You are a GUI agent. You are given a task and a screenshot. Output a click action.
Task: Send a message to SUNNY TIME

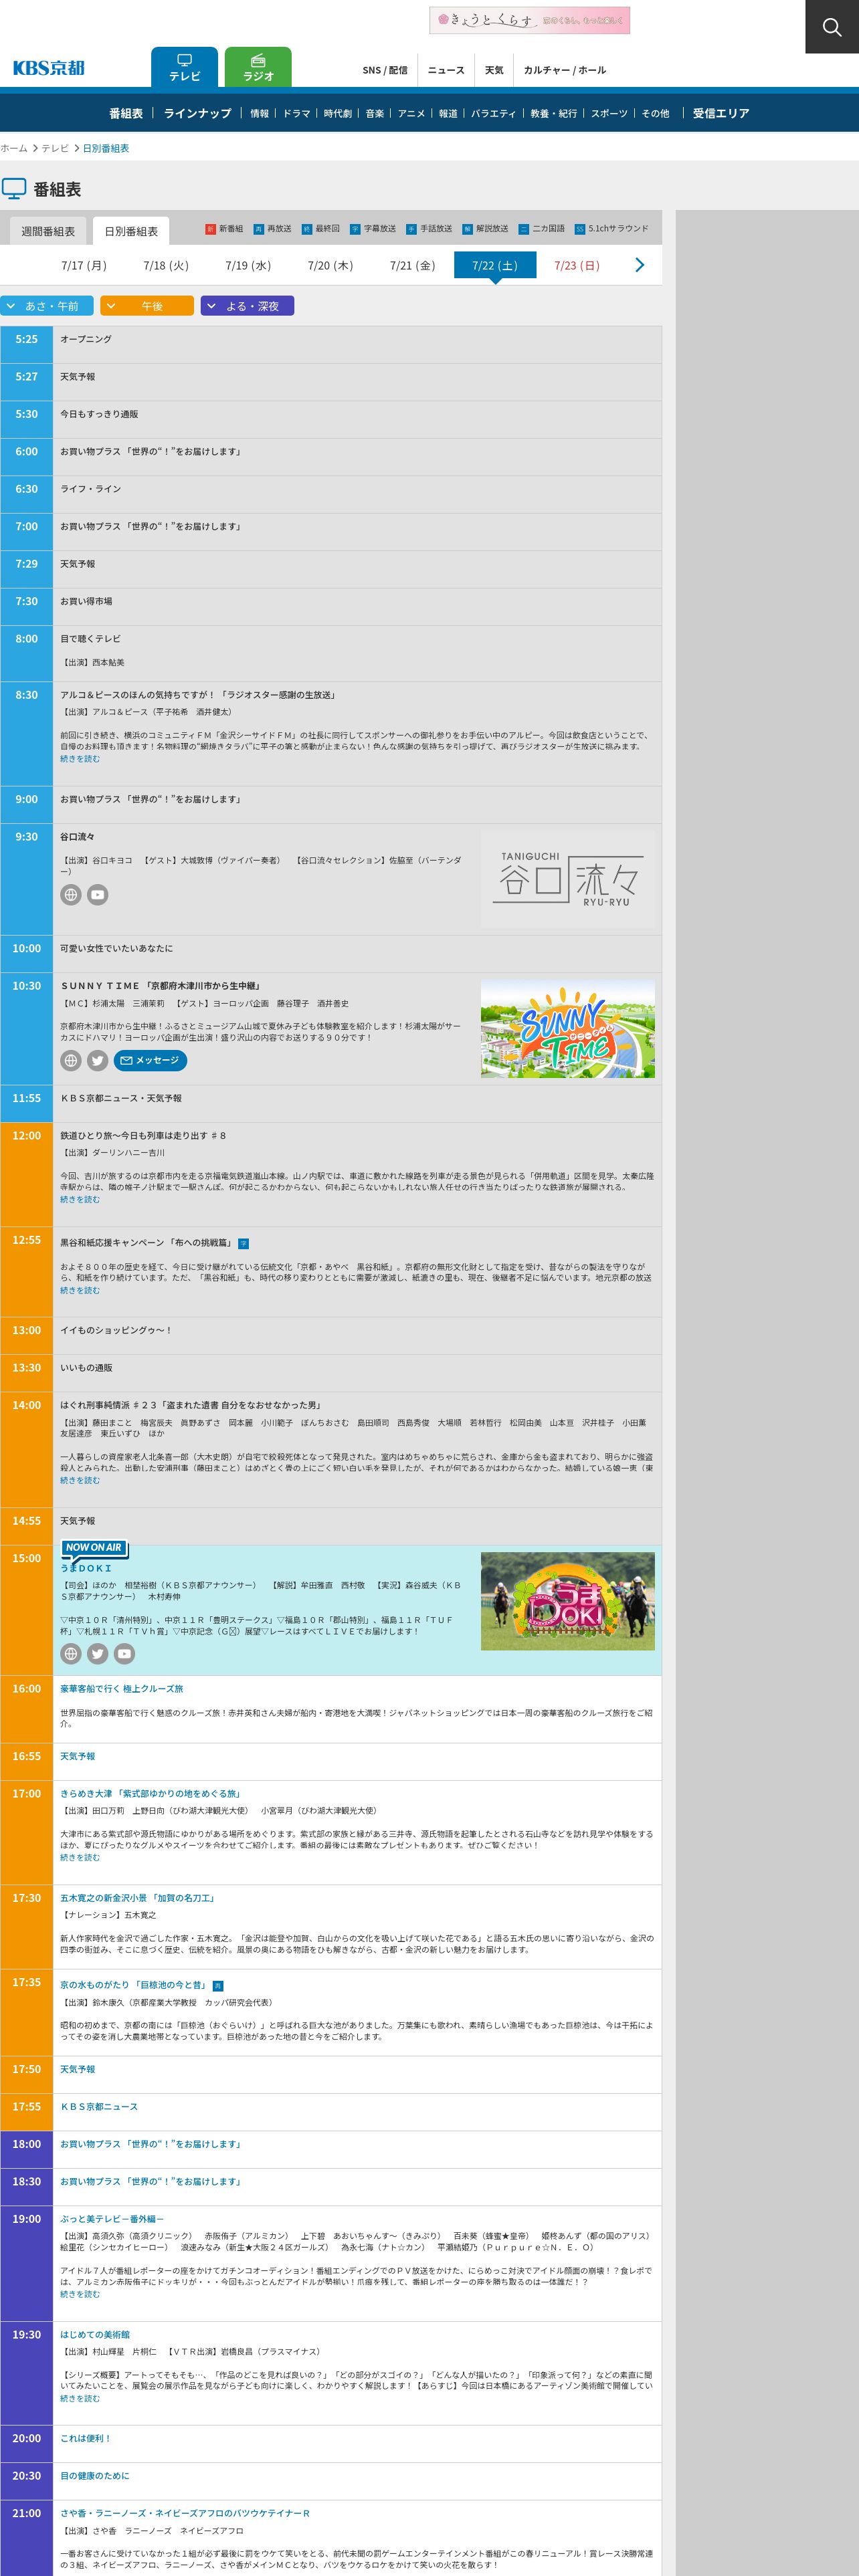(150, 1060)
